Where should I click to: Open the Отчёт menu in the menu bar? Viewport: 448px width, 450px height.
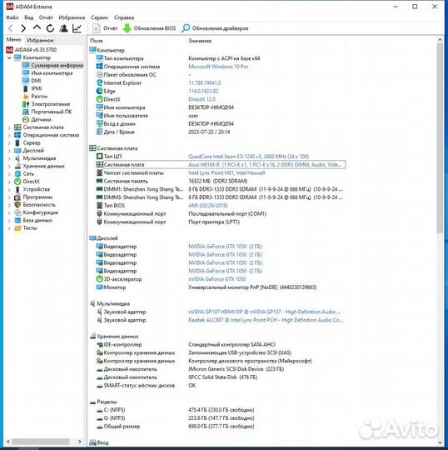coord(46,17)
